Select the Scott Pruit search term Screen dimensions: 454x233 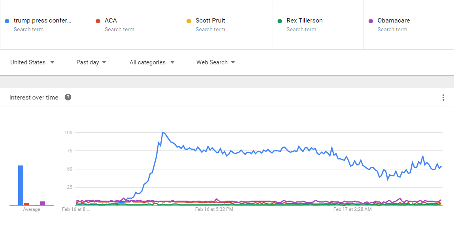click(210, 21)
